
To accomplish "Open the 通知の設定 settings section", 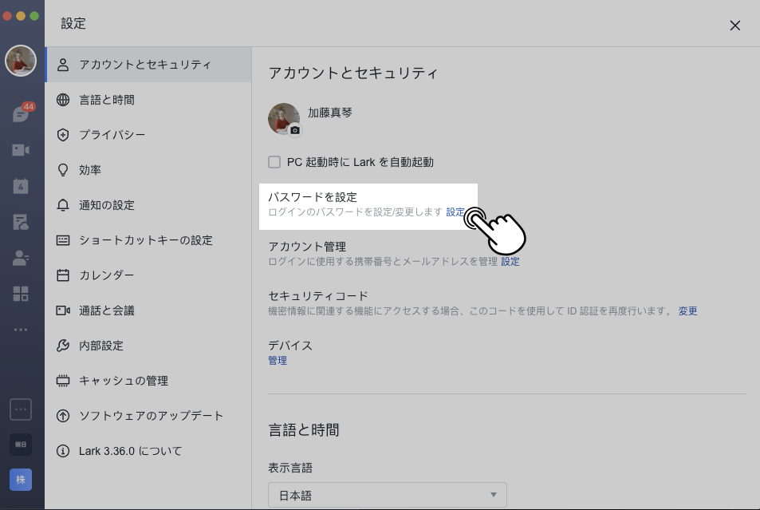I will 106,205.
